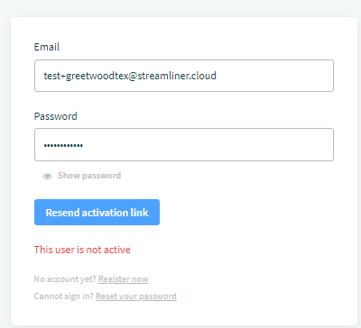Click the Email label above the field

[47, 47]
